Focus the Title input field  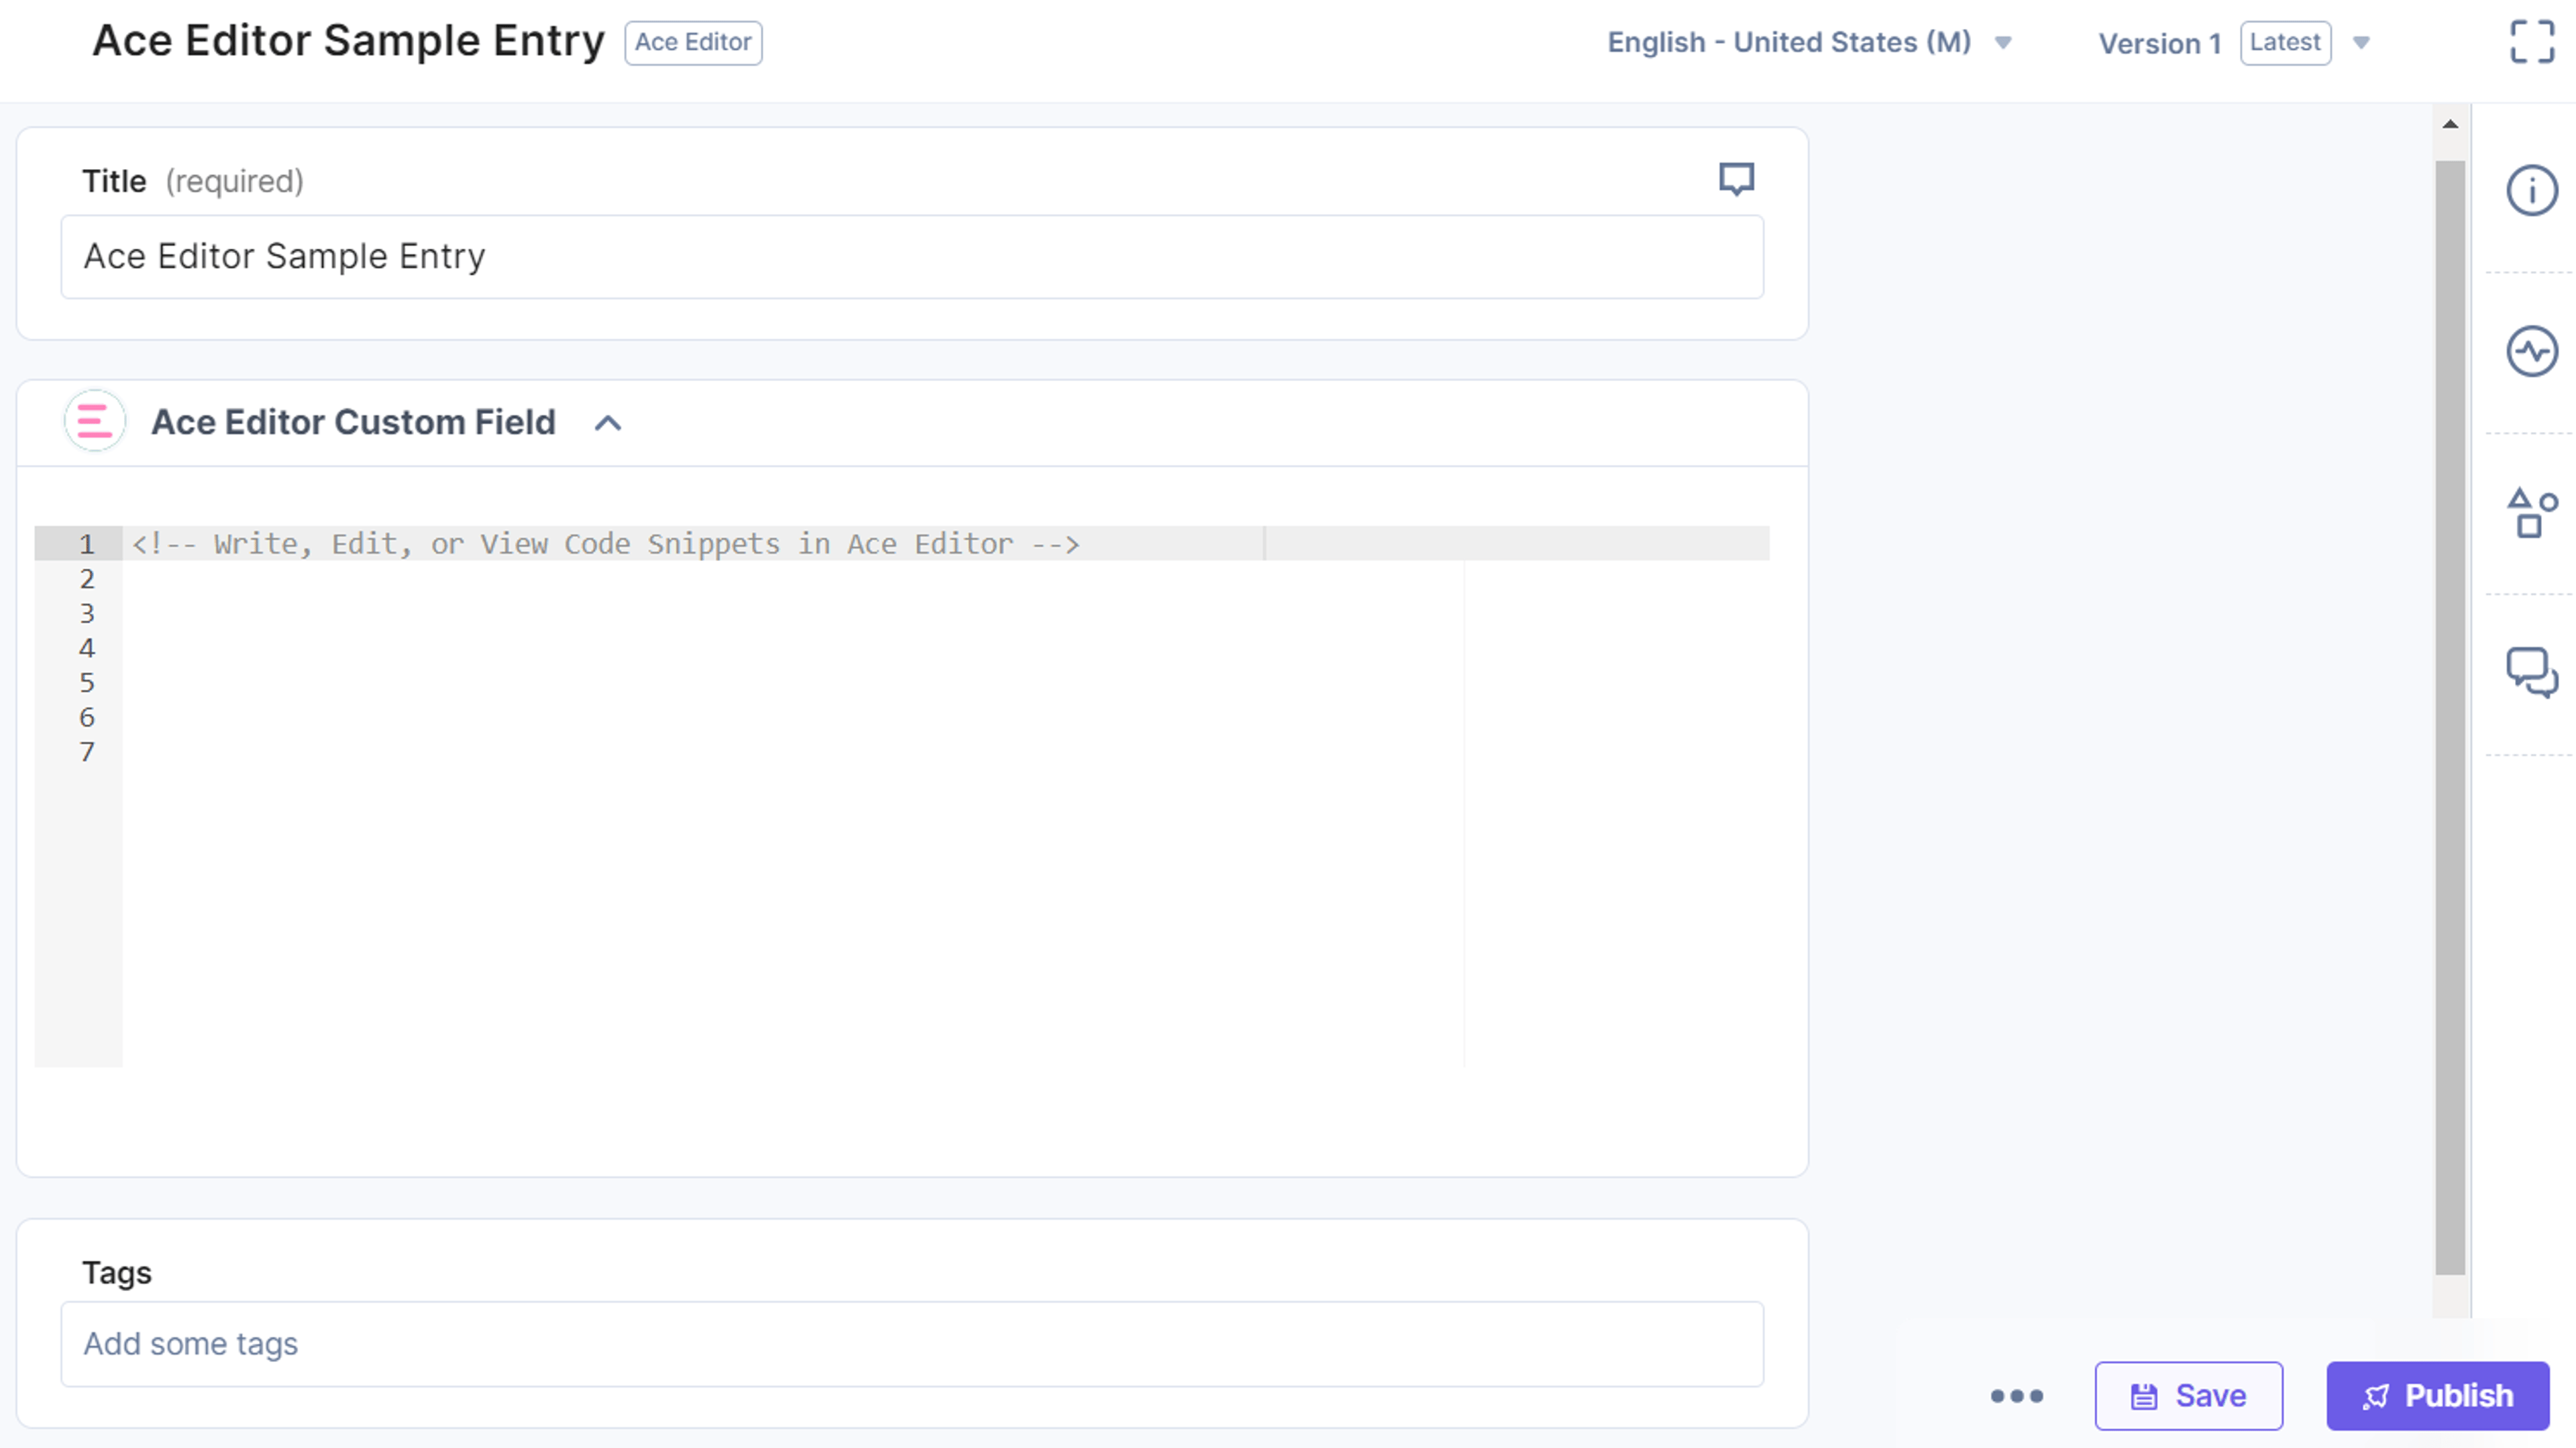coord(912,256)
